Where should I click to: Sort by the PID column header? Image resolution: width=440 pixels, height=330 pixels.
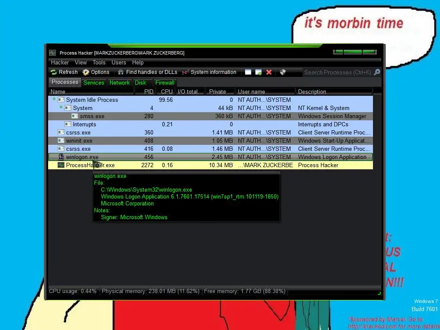[146, 92]
